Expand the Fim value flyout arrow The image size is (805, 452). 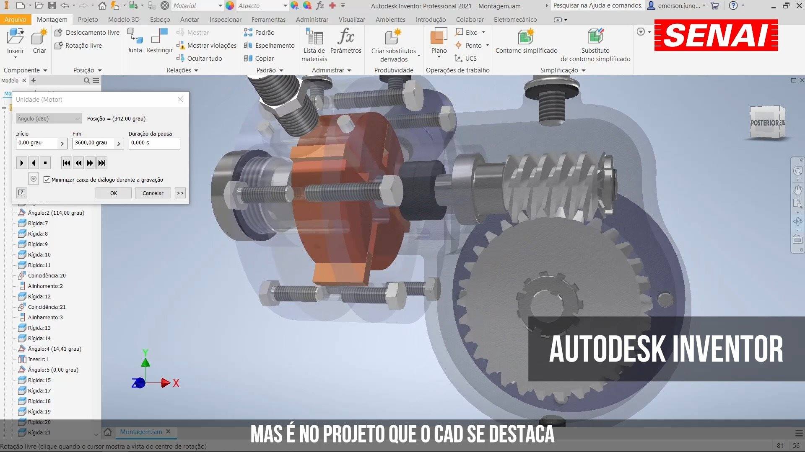coord(119,144)
